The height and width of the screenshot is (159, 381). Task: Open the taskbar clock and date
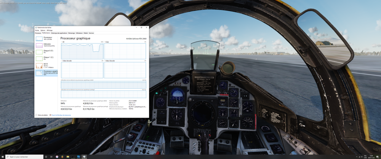(x=371, y=157)
